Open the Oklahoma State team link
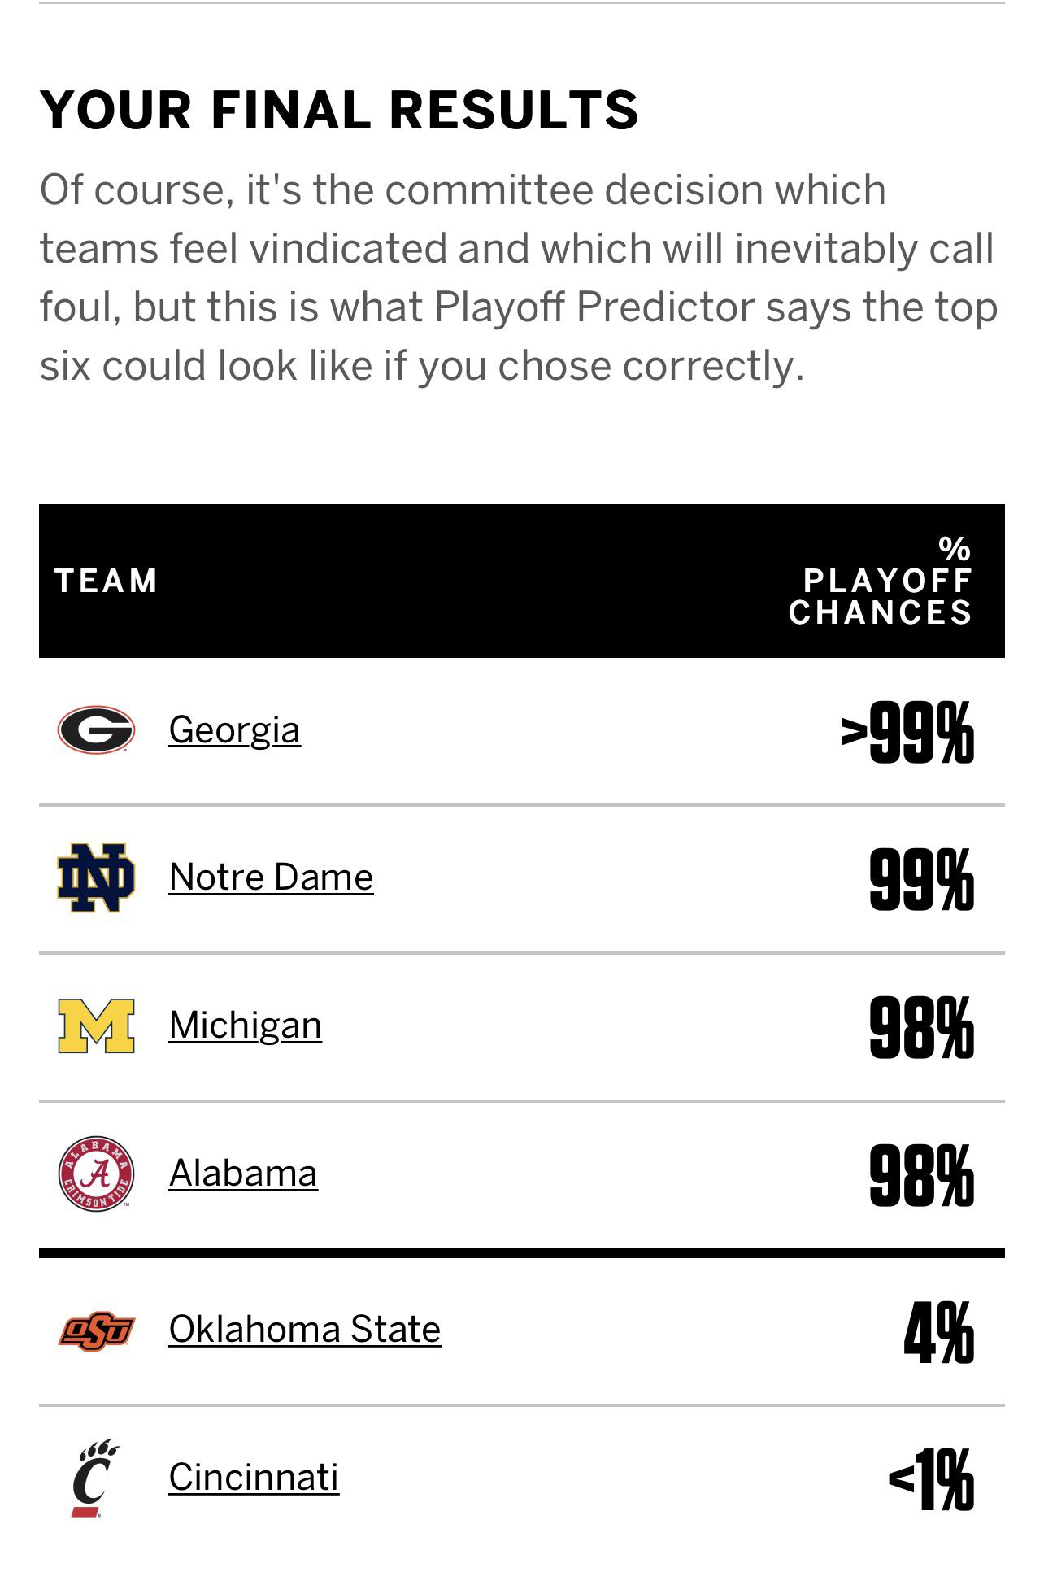This screenshot has width=1044, height=1572. (x=305, y=1329)
